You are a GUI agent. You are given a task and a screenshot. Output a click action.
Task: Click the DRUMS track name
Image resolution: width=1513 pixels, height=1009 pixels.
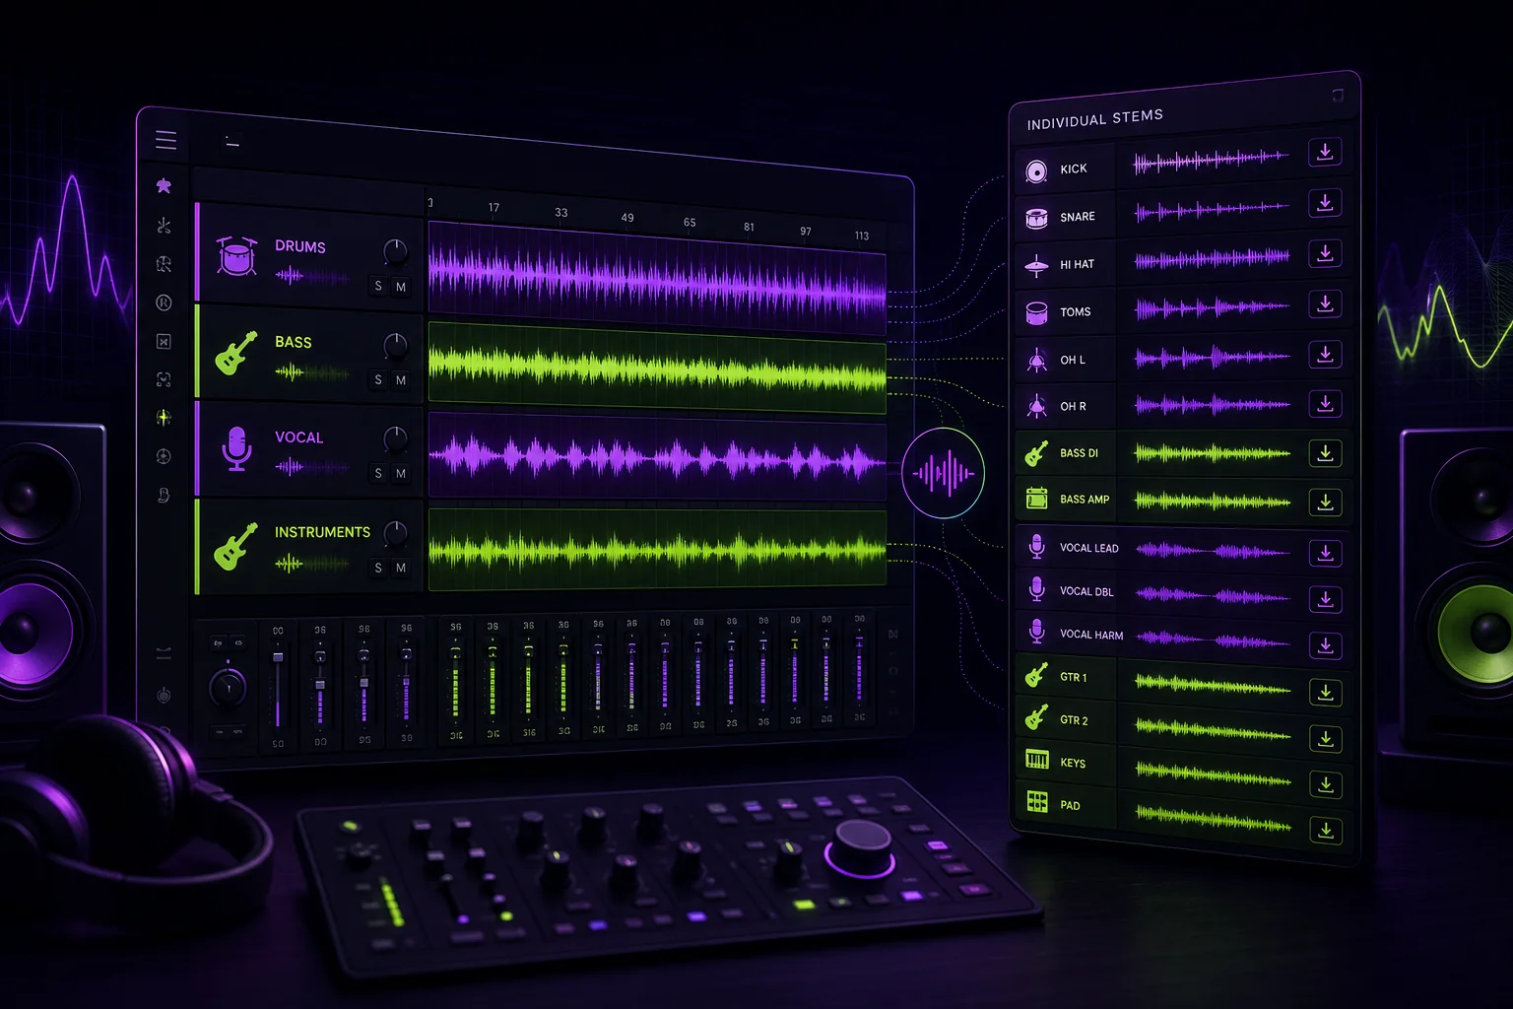click(299, 246)
